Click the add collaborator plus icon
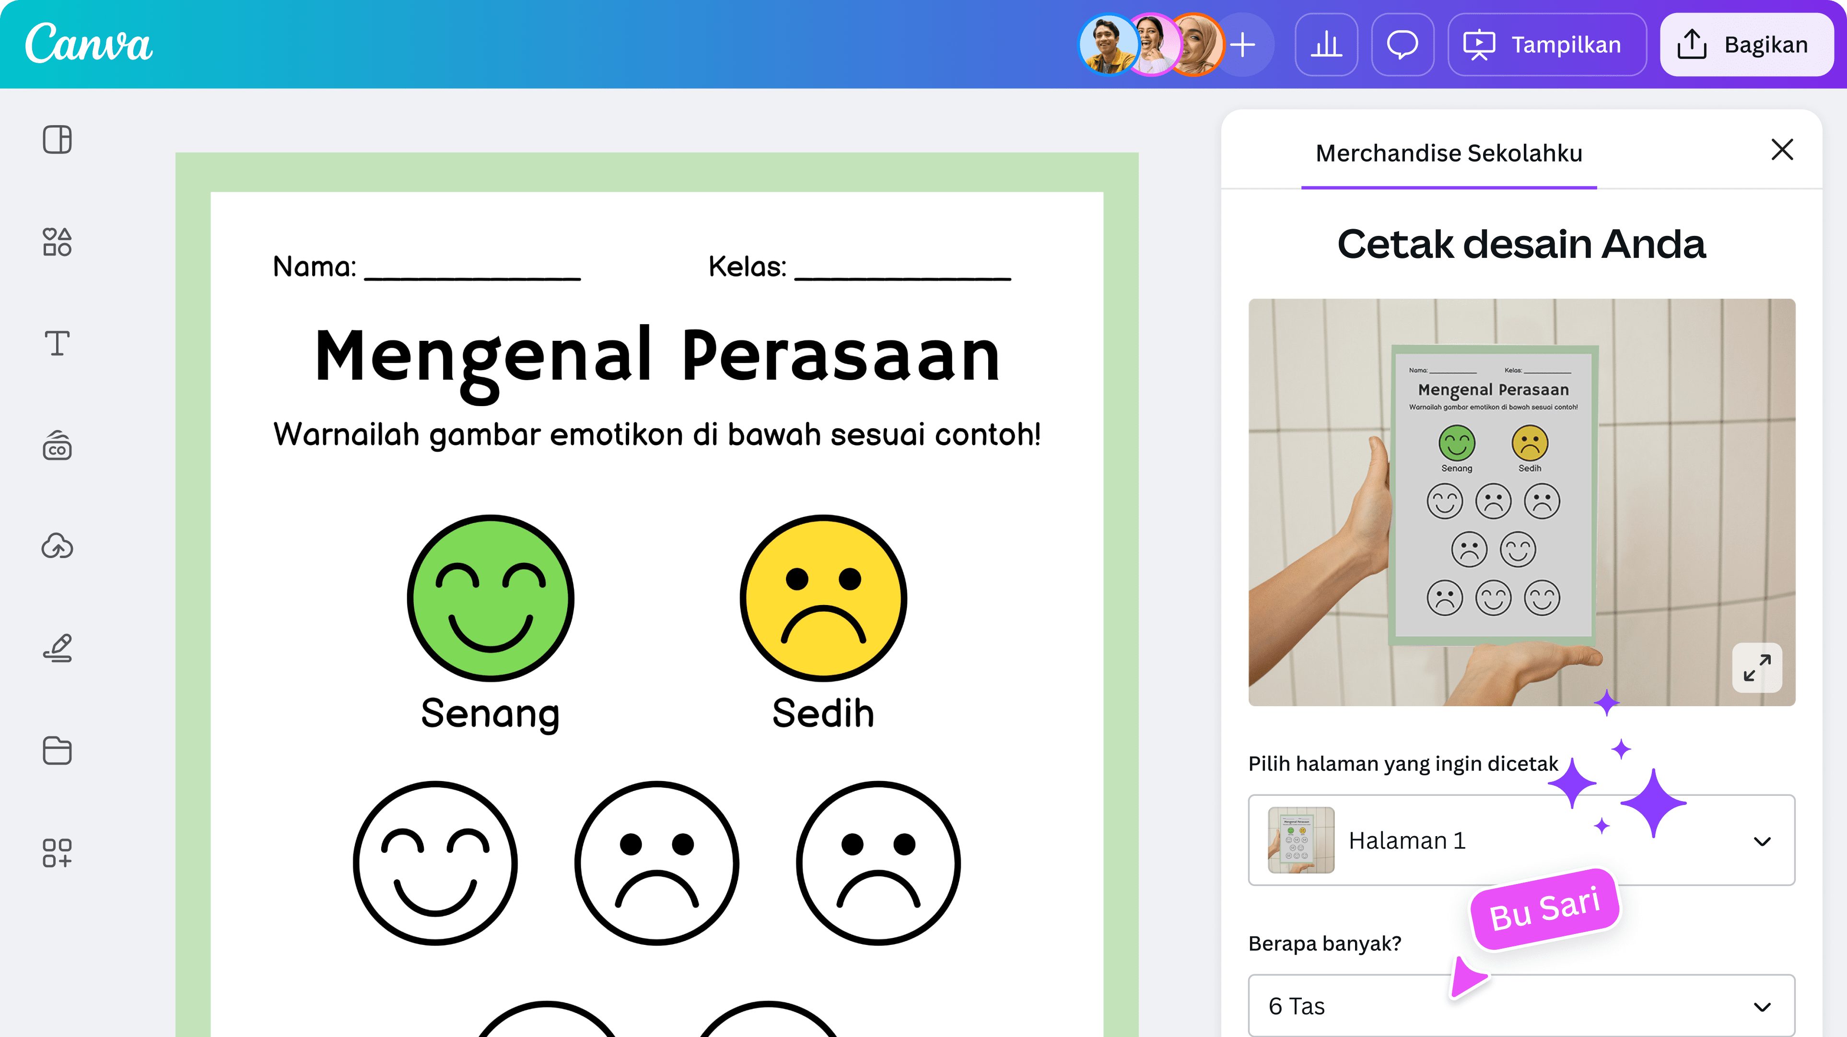 click(x=1242, y=45)
